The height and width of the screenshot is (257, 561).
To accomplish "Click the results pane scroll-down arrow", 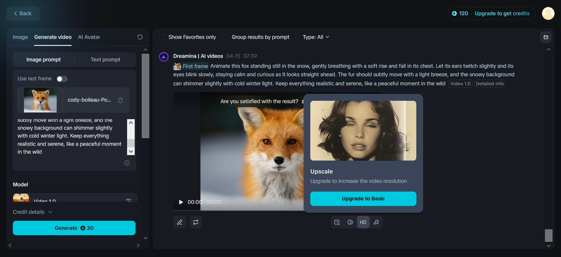I will coord(549,246).
